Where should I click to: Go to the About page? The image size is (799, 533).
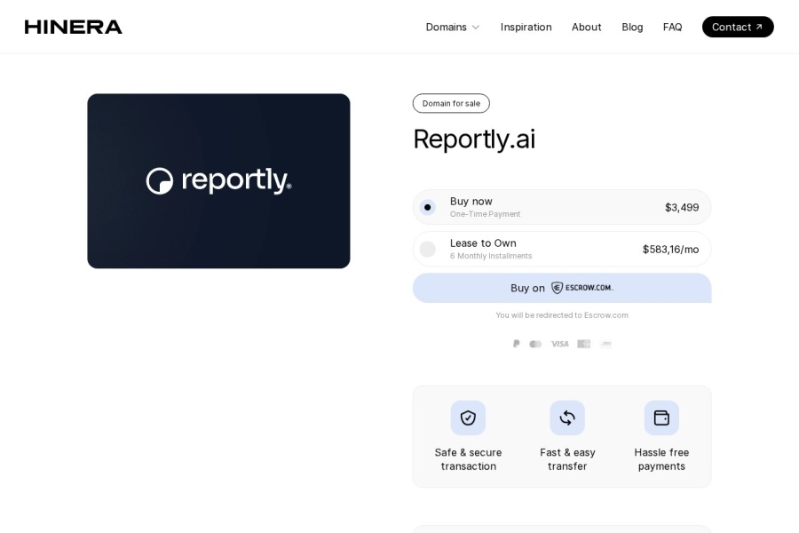tap(587, 27)
